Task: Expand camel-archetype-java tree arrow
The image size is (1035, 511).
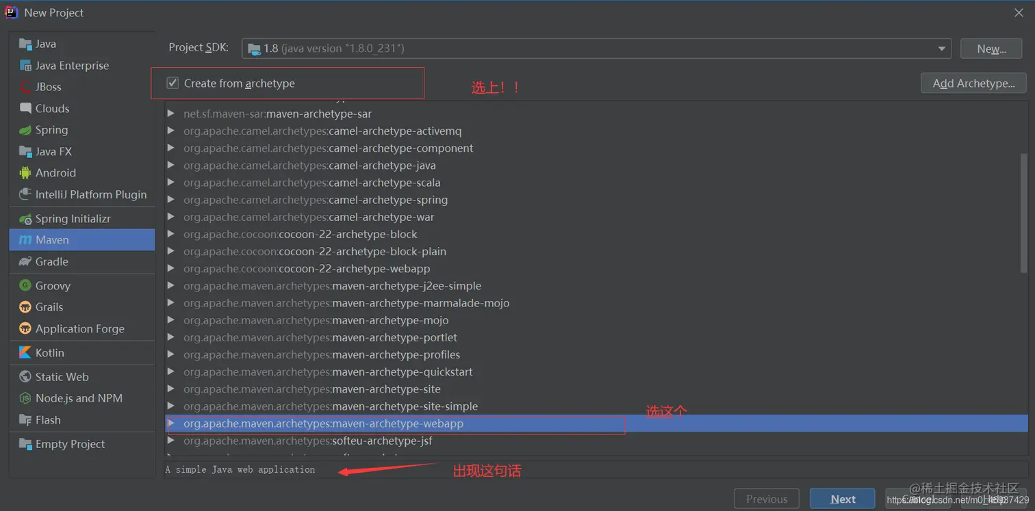Action: 171,165
